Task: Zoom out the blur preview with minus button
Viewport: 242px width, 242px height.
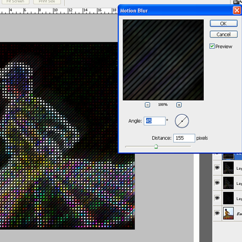Action: [x=147, y=105]
